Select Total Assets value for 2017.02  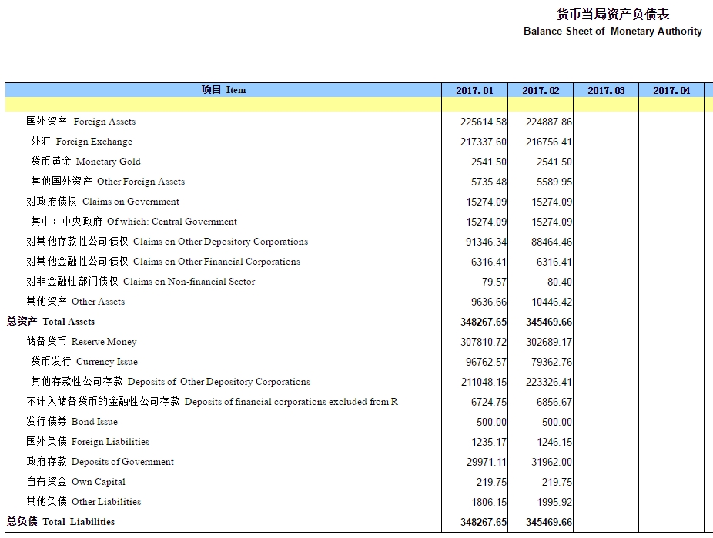pyautogui.click(x=548, y=322)
